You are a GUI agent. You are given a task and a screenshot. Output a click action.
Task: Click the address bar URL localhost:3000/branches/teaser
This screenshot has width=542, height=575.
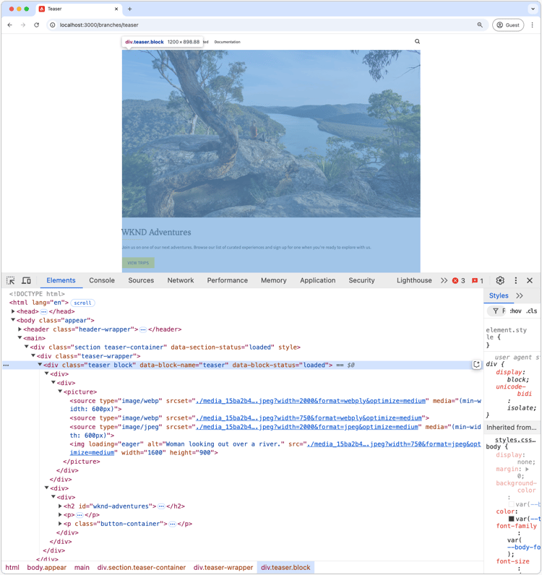click(x=99, y=25)
